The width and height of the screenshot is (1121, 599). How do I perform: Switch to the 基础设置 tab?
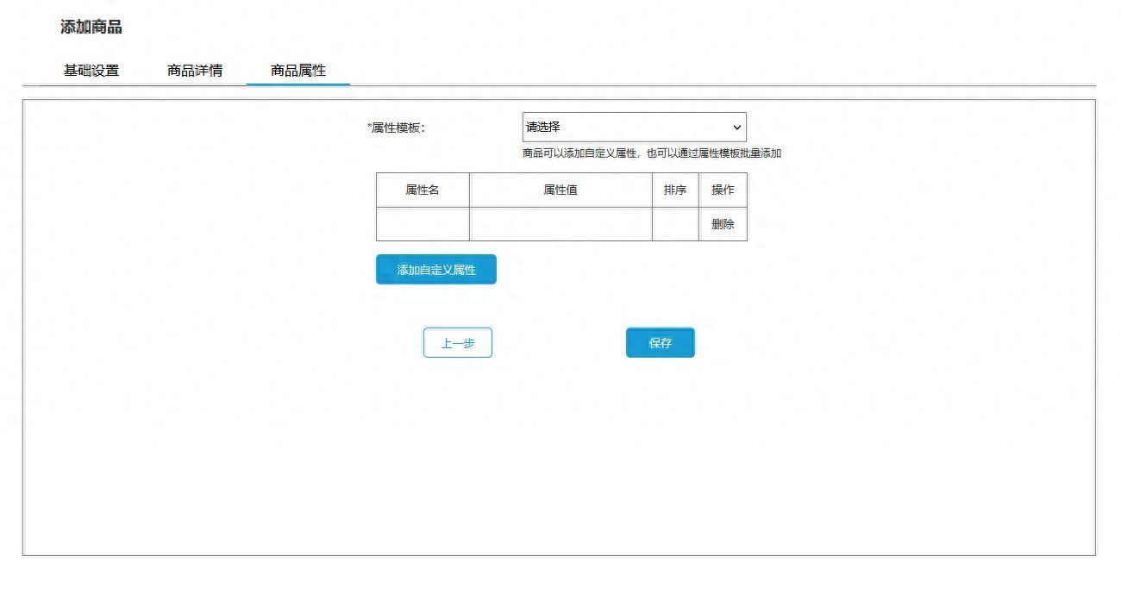91,71
